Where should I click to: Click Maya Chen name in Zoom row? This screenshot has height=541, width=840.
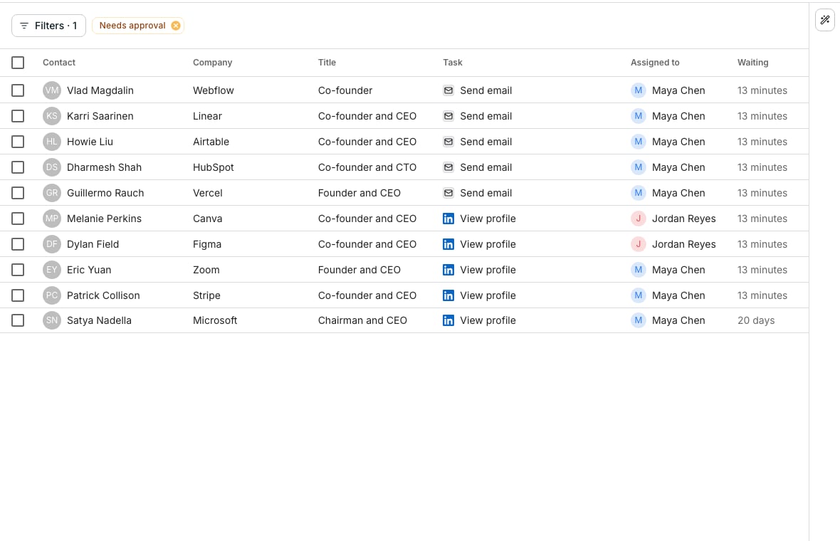pyautogui.click(x=678, y=270)
